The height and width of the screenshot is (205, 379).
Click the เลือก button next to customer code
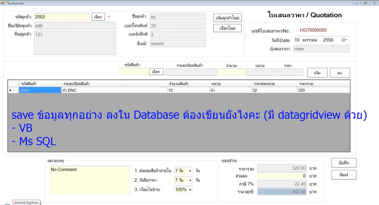[98, 17]
